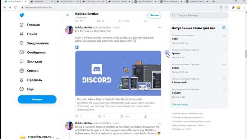Open the Biden trend
This screenshot has height=139, width=247.
point(199,68)
